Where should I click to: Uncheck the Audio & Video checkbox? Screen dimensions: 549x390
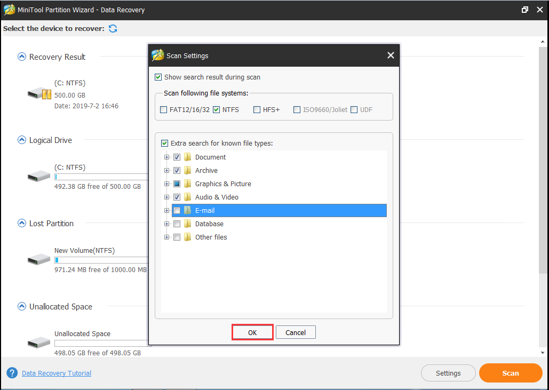[177, 197]
